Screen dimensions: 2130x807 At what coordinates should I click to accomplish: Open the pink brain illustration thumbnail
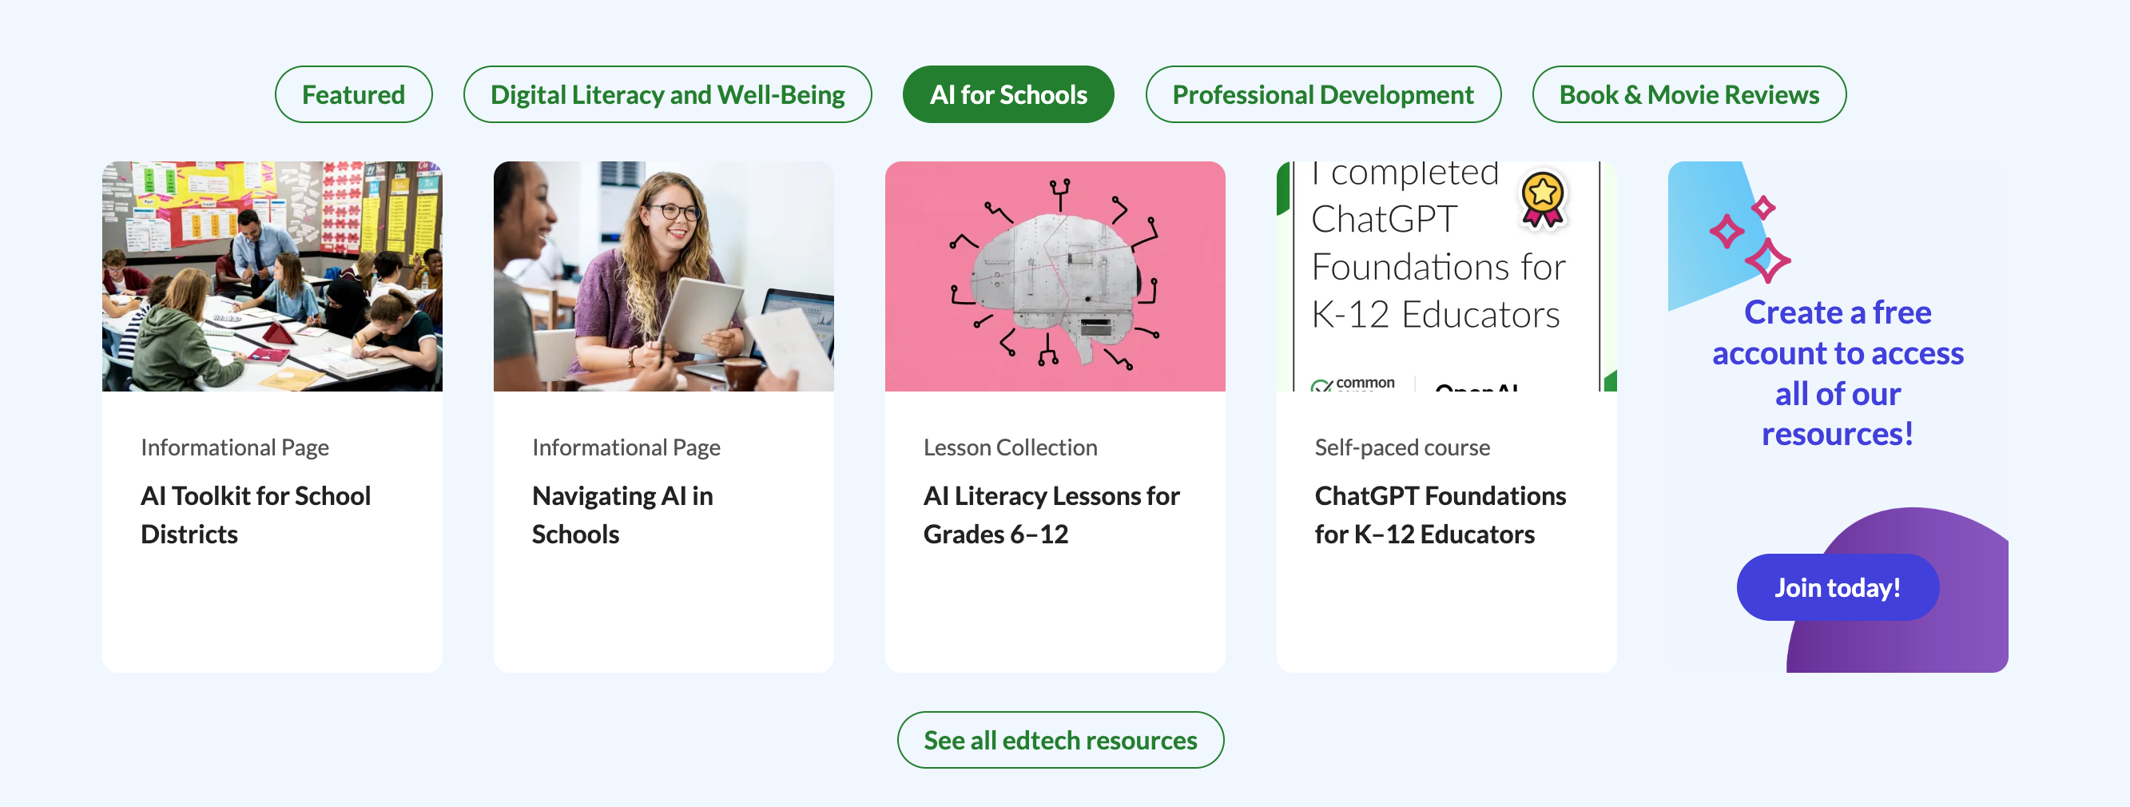[x=1055, y=276]
